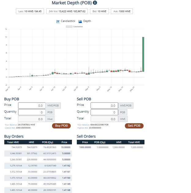Select buy order with 301.57562 HIVE
The height and width of the screenshot is (193, 191).
[x=38, y=154]
